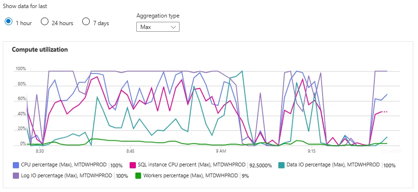The height and width of the screenshot is (192, 418).
Task: Click the green Workers percentage legend swatch
Action: tap(139, 175)
